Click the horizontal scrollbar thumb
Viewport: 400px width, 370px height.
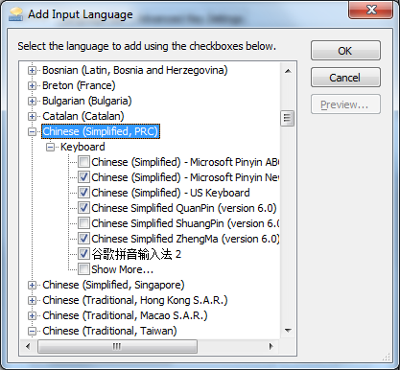pos(117,346)
